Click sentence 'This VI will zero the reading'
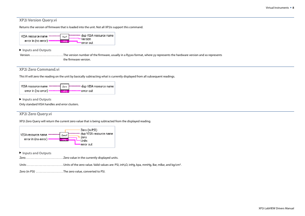This screenshot has height=216, width=305. [97, 76]
